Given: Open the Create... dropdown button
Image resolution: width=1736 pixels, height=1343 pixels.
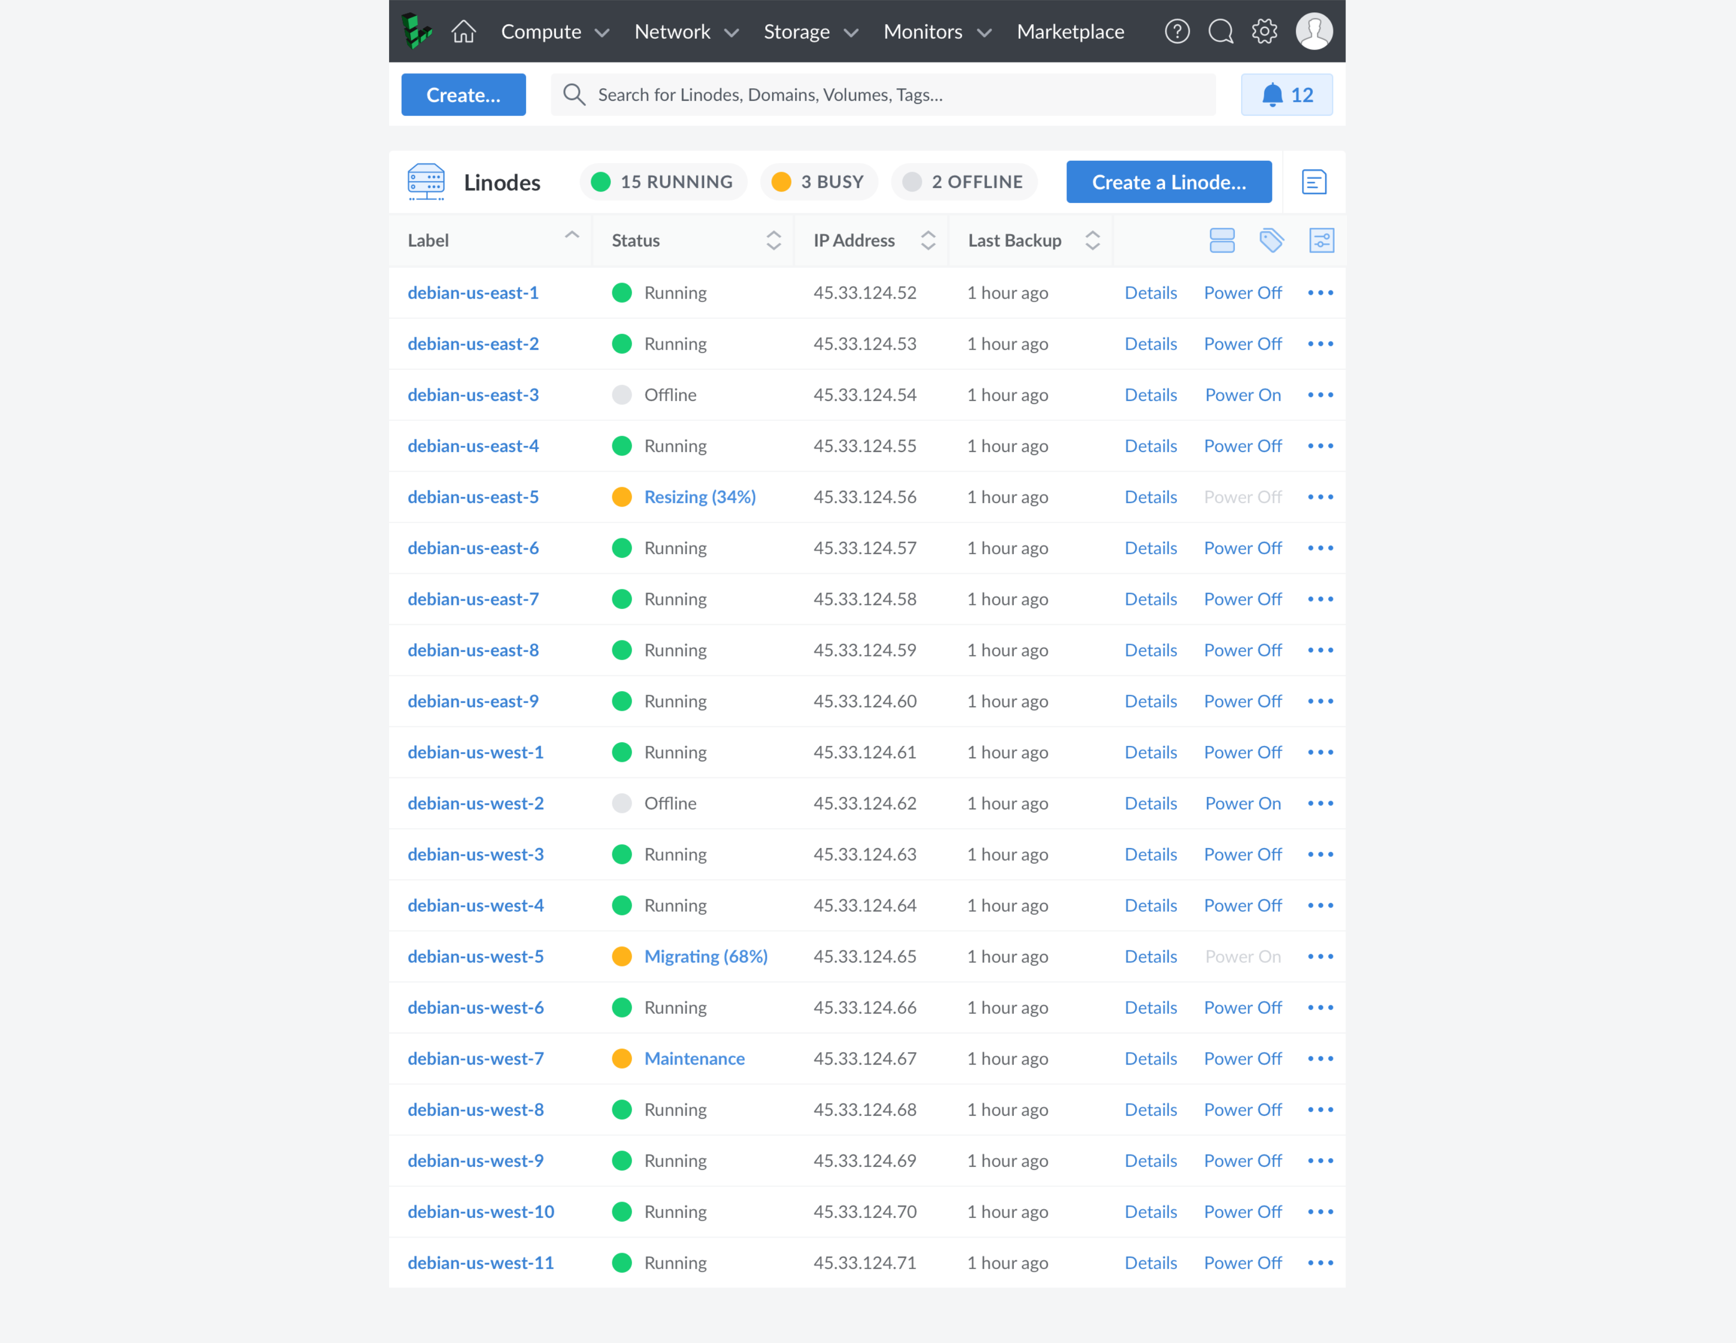Looking at the screenshot, I should tap(462, 95).
